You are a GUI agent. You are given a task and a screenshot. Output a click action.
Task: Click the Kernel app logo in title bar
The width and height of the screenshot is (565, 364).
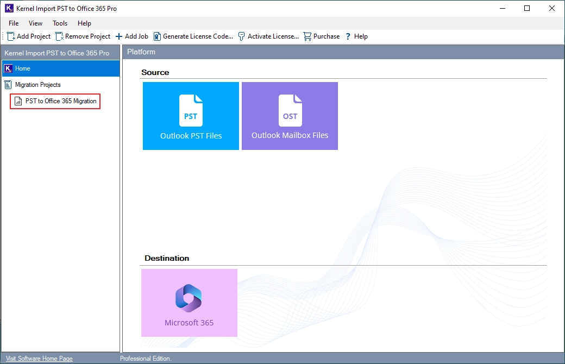[9, 8]
